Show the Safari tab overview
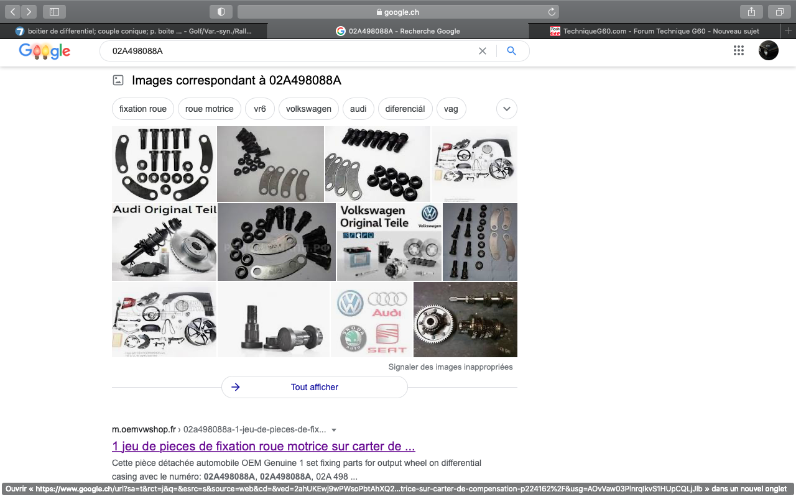The width and height of the screenshot is (796, 497). 779,11
